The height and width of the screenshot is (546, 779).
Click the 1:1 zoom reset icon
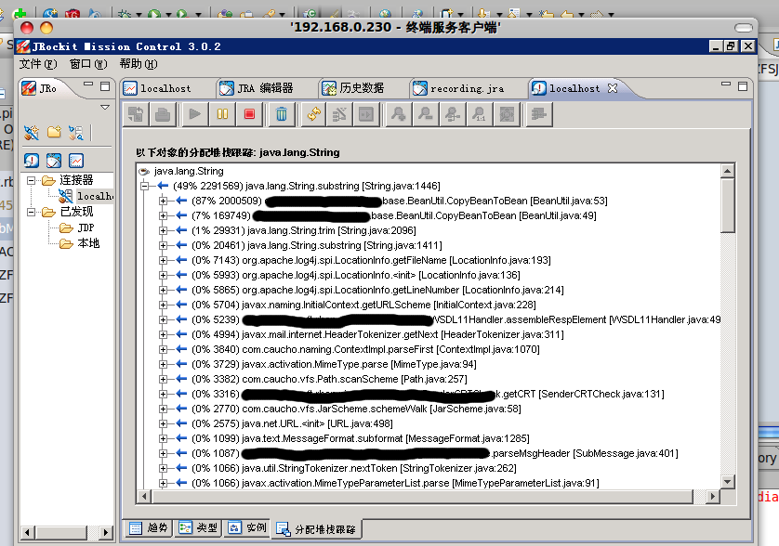tap(480, 114)
